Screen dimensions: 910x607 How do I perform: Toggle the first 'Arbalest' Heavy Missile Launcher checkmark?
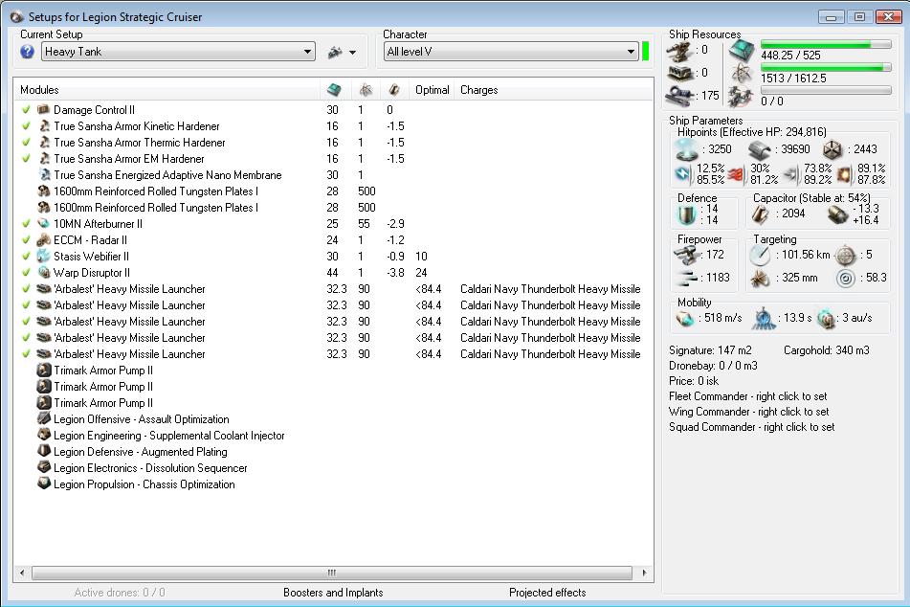(26, 288)
